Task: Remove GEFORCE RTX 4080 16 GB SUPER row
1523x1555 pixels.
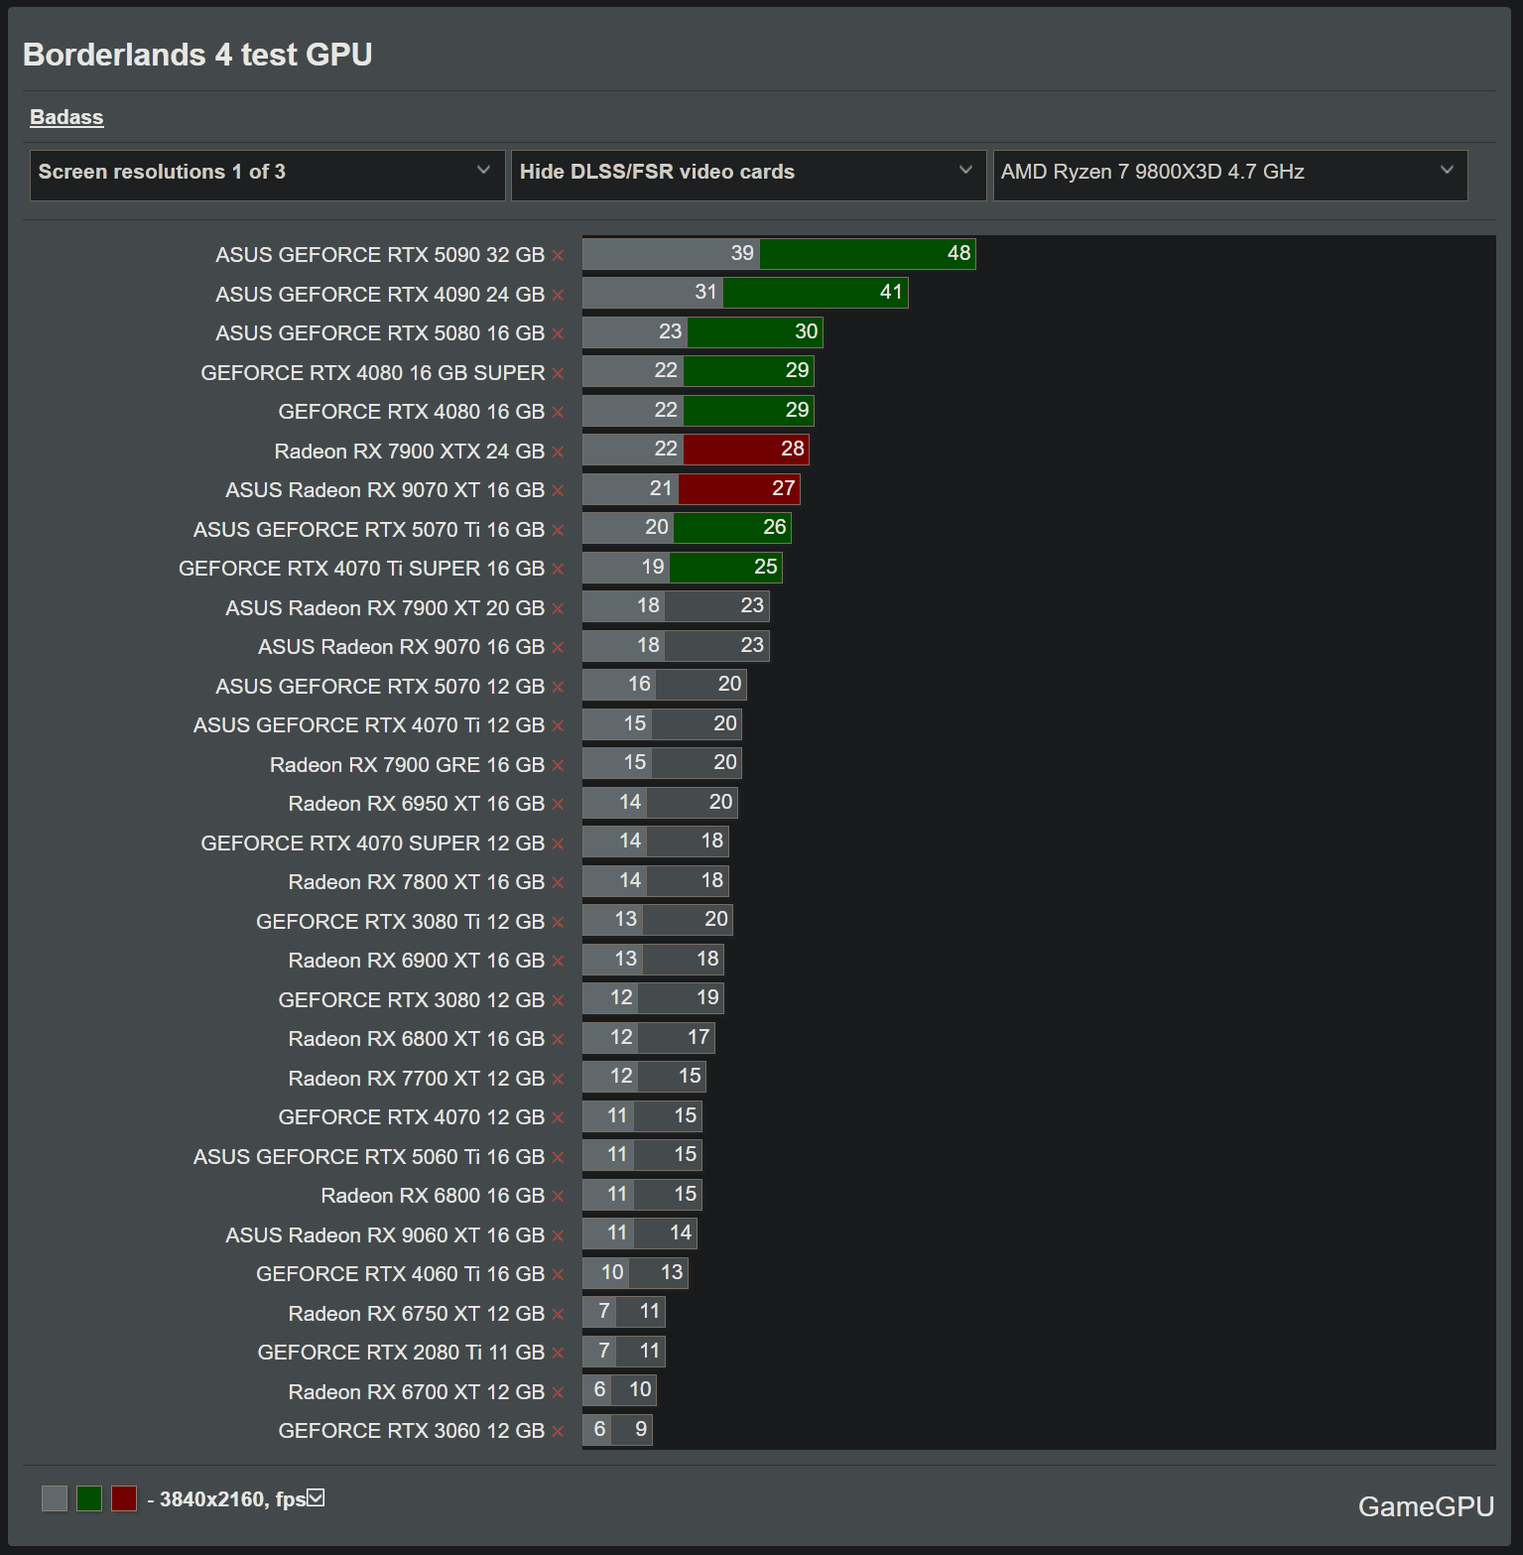Action: click(559, 373)
